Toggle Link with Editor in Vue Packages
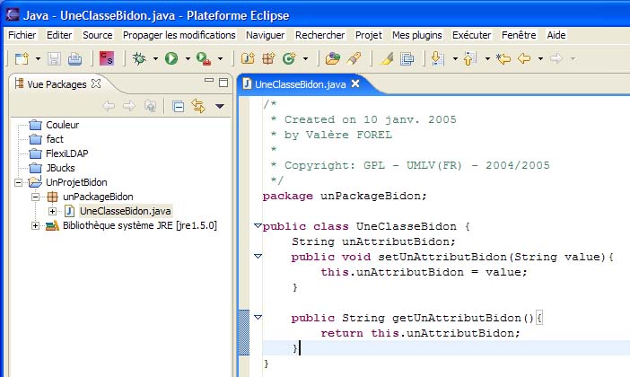 (197, 106)
